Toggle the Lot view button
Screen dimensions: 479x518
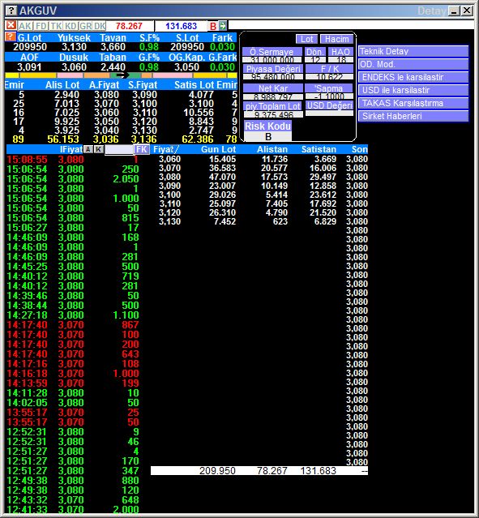click(x=306, y=39)
